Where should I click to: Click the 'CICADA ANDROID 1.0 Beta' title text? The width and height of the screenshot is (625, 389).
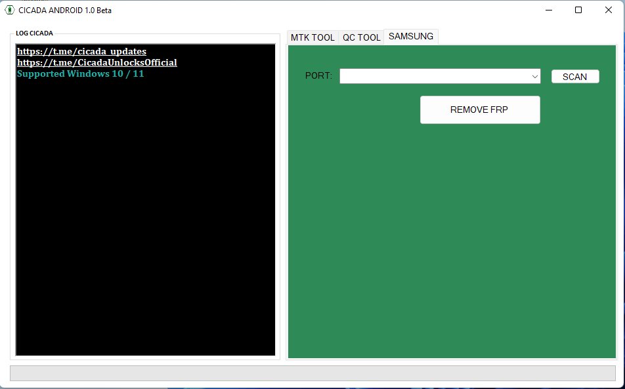[65, 10]
